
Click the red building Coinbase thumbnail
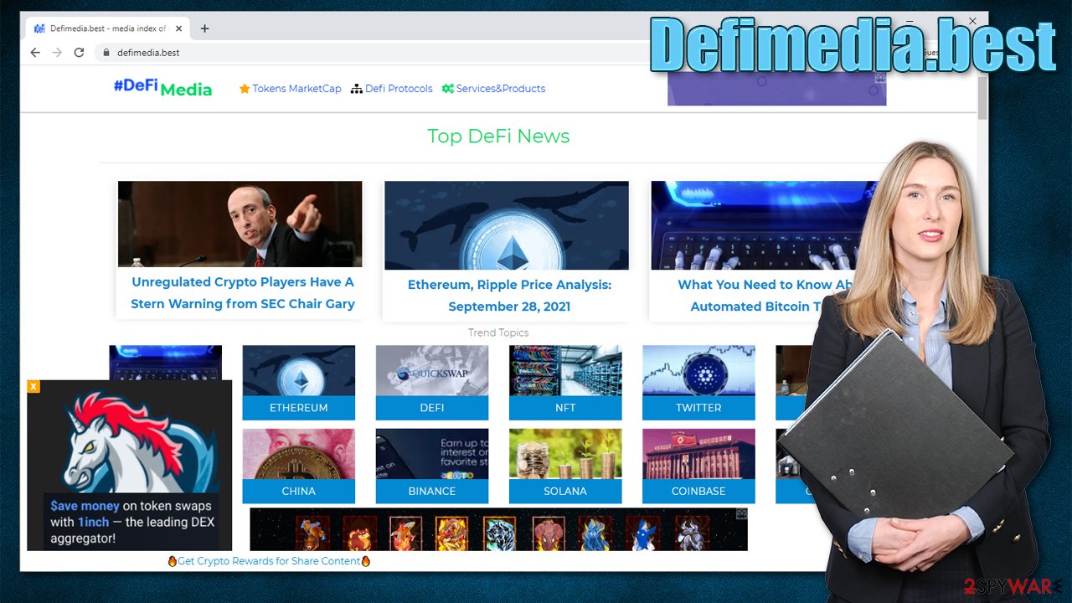tap(698, 455)
